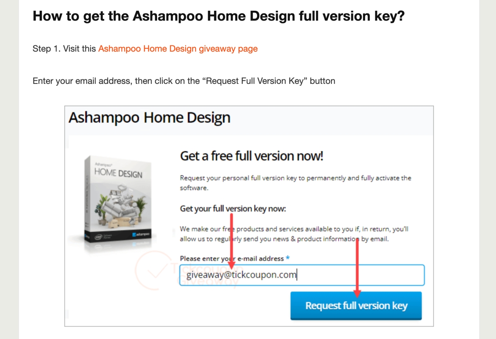This screenshot has width=496, height=339.
Task: Click the "How to get the Ashampoo" page heading
Action: tap(218, 17)
